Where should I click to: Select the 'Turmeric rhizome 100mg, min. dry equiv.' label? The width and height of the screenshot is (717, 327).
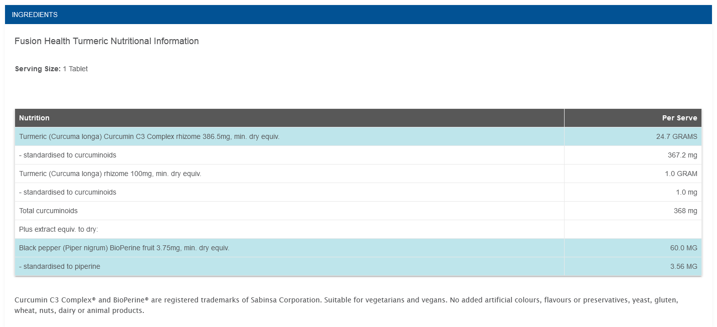(x=110, y=174)
